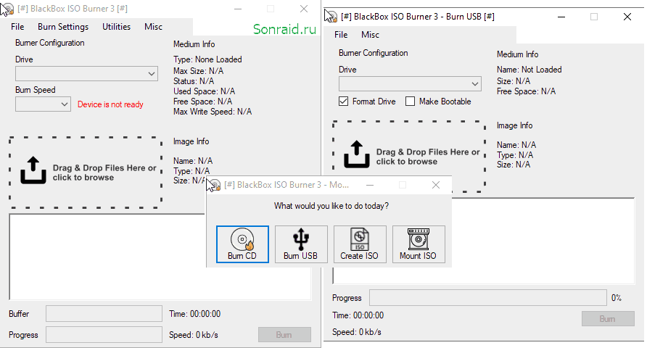Open Burn Settings menu
The width and height of the screenshot is (647, 348).
63,27
